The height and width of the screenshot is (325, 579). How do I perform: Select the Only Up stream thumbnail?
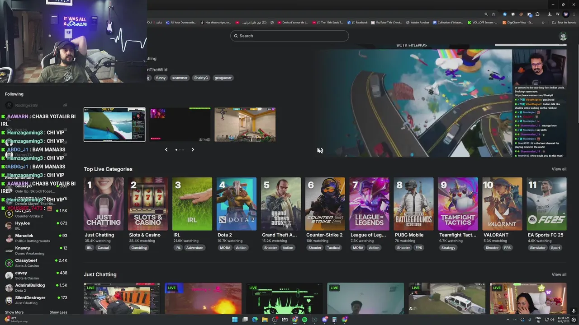pos(114,125)
